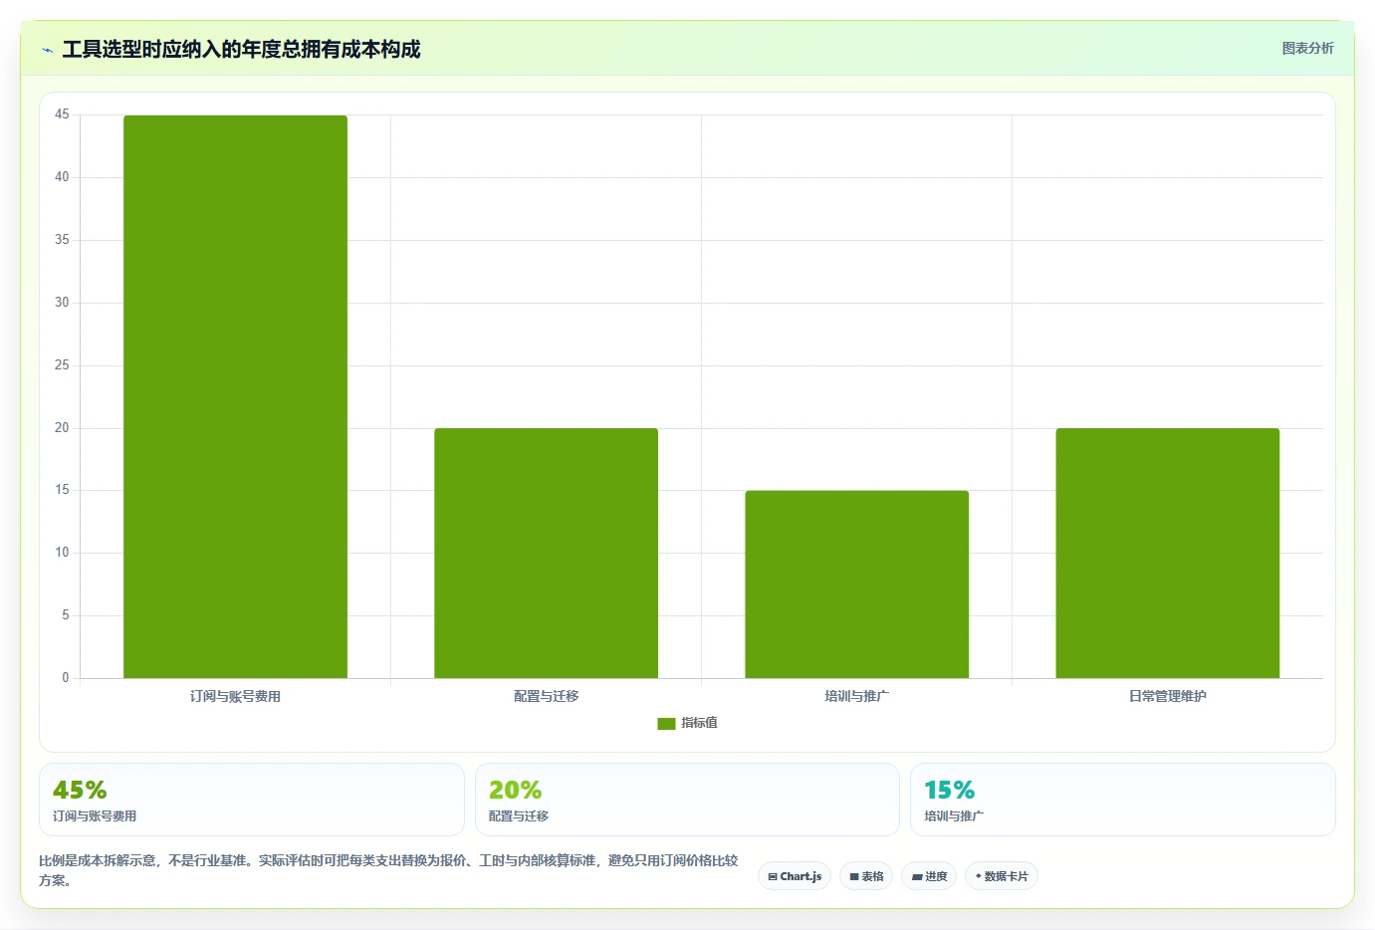
Task: Click the icon inside the 数据卡片 tag
Action: [979, 876]
